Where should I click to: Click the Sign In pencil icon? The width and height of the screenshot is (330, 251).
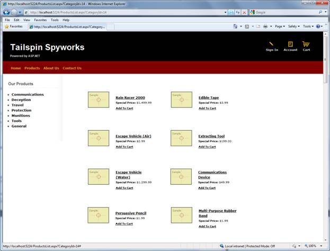[271, 44]
